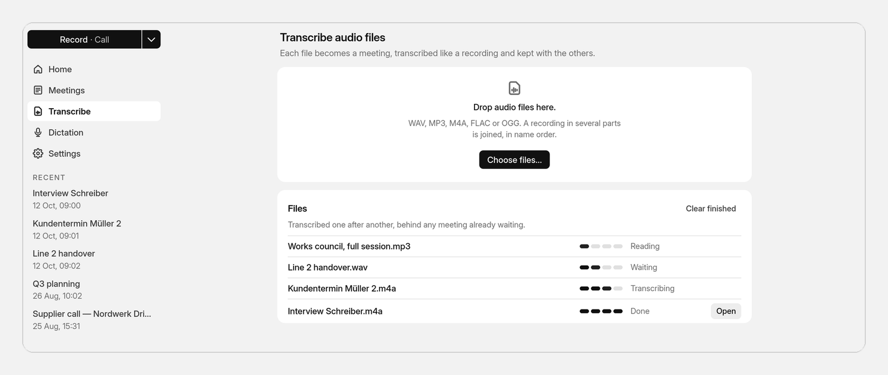Start recording with Record · Call button
Viewport: 888px width, 375px height.
click(x=84, y=39)
